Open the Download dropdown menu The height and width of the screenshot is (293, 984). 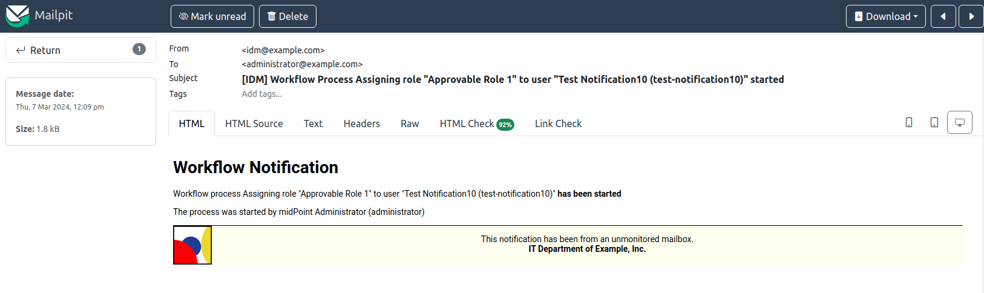(x=885, y=16)
